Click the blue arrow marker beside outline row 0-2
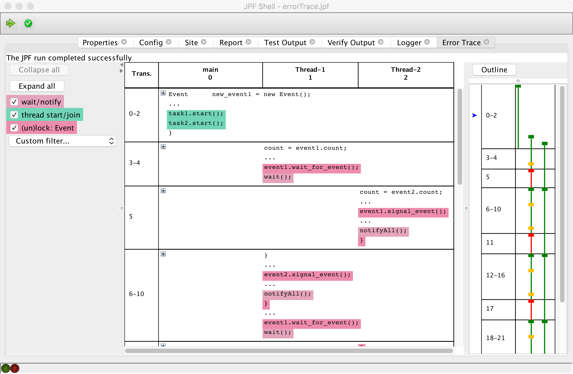This screenshot has width=573, height=374. [475, 115]
